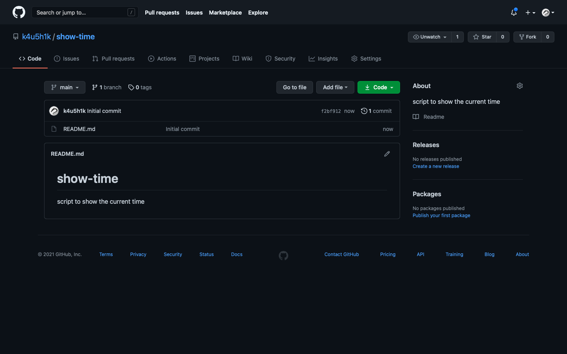Open the GitHub home logo in the header

(x=19, y=12)
